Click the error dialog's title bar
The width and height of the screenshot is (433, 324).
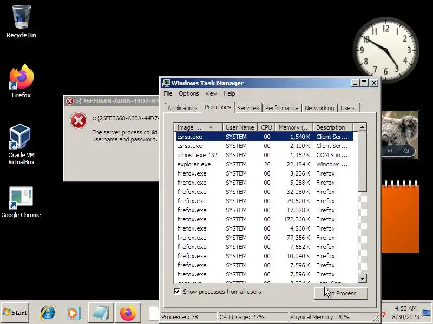point(111,101)
